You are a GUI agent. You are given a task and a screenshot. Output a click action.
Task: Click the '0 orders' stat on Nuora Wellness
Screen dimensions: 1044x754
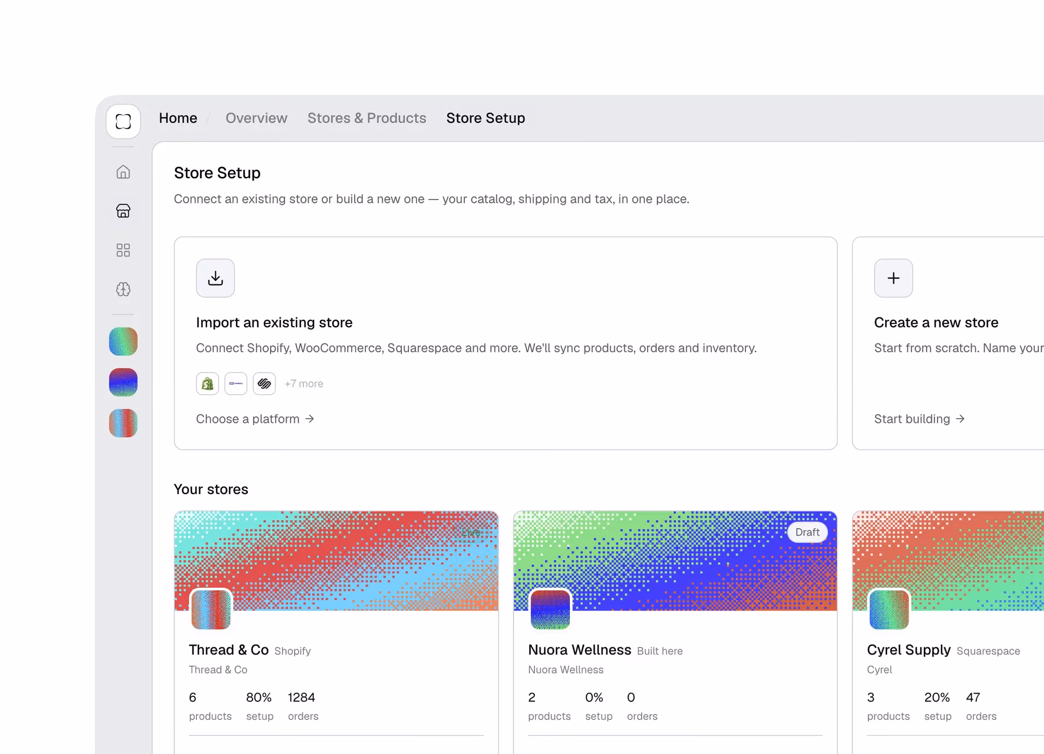coord(642,707)
